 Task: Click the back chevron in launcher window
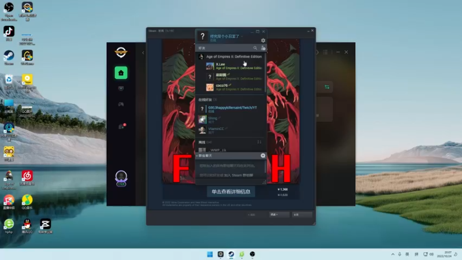(143, 53)
